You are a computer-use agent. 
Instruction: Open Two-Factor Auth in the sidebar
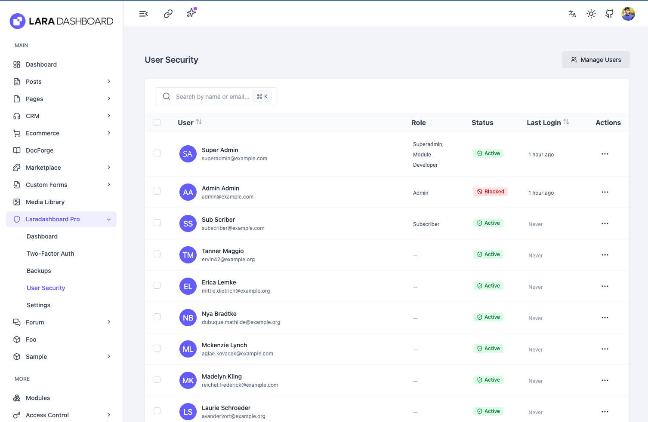click(50, 254)
